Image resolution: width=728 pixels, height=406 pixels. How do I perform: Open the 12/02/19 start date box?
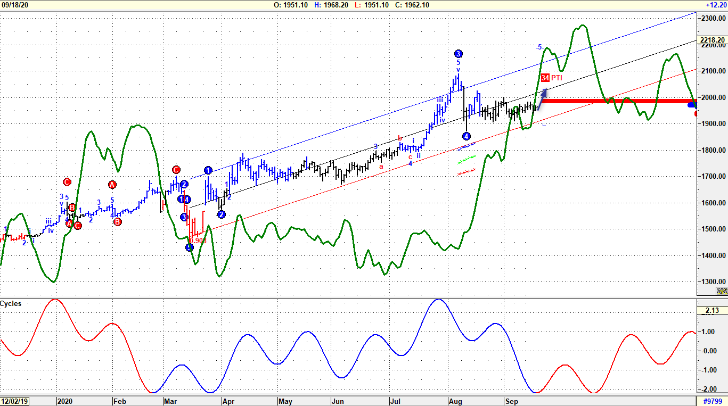click(x=14, y=401)
